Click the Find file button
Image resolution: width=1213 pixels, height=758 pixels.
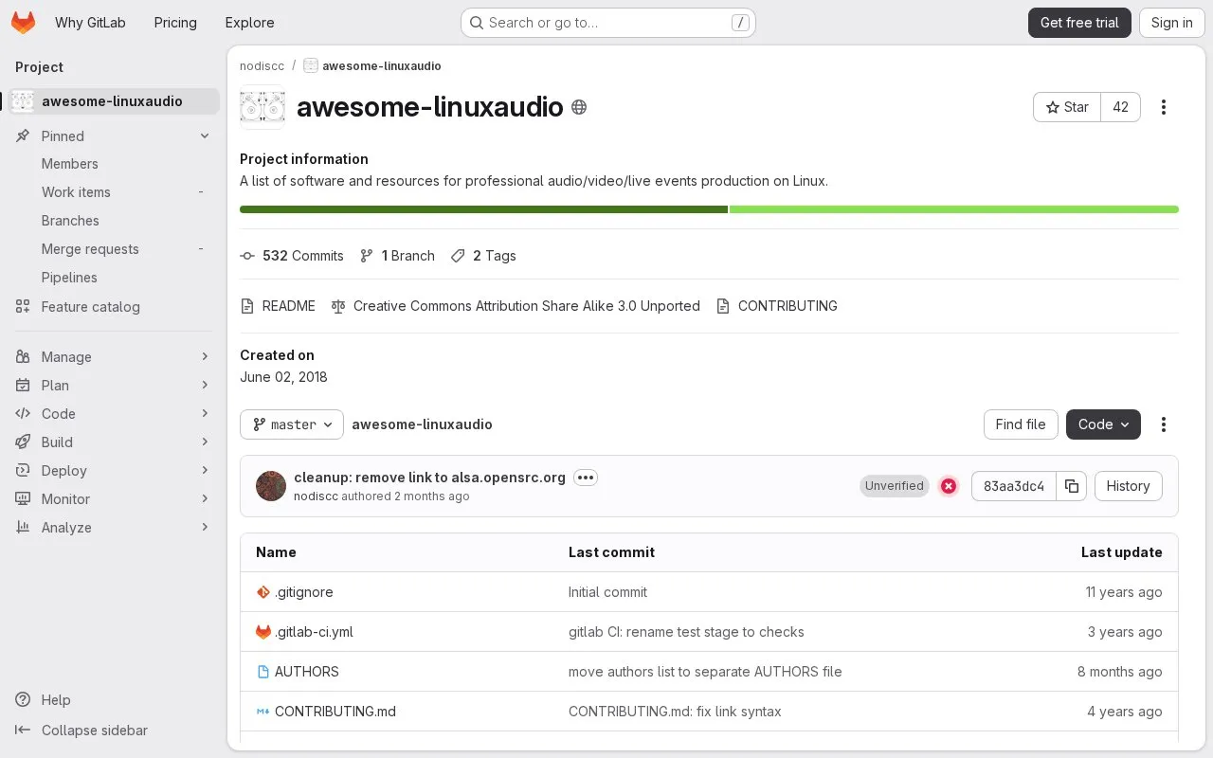(1021, 424)
